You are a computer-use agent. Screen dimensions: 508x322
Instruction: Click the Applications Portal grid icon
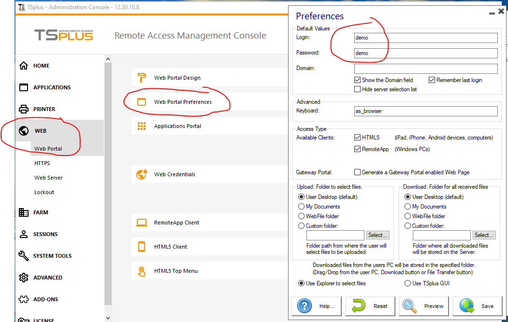142,126
